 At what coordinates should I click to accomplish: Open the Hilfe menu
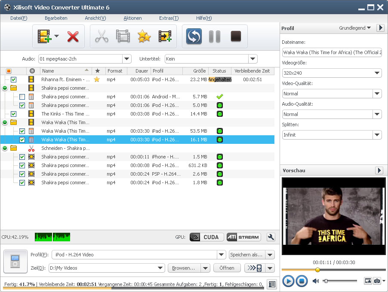pos(204,18)
